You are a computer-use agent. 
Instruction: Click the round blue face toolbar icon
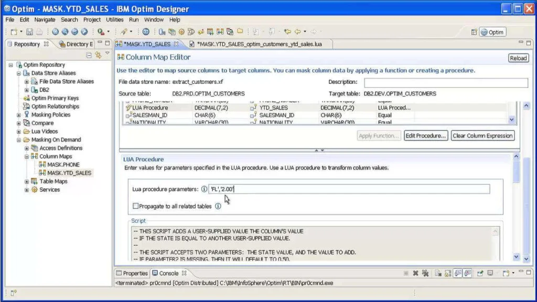coord(146,32)
